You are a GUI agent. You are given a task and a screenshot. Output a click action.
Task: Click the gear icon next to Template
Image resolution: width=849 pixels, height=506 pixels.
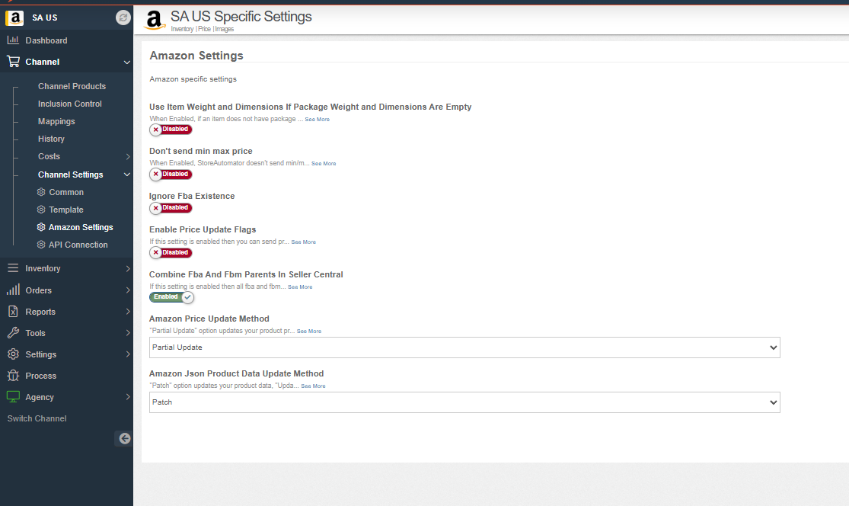click(x=41, y=210)
